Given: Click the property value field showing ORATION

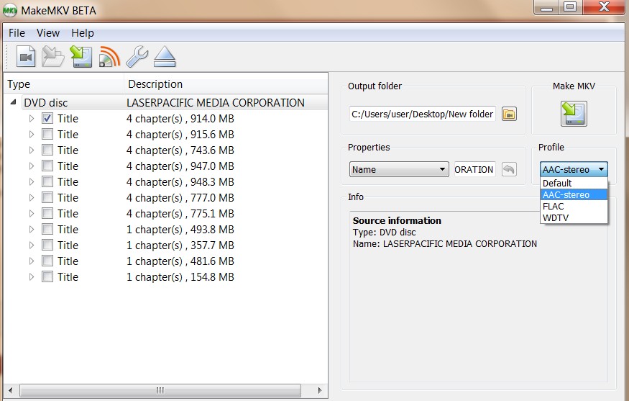Looking at the screenshot, I should pyautogui.click(x=474, y=169).
